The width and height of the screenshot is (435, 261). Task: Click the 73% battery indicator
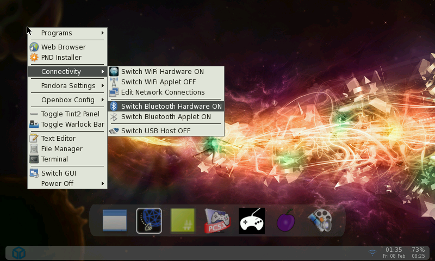[418, 250]
